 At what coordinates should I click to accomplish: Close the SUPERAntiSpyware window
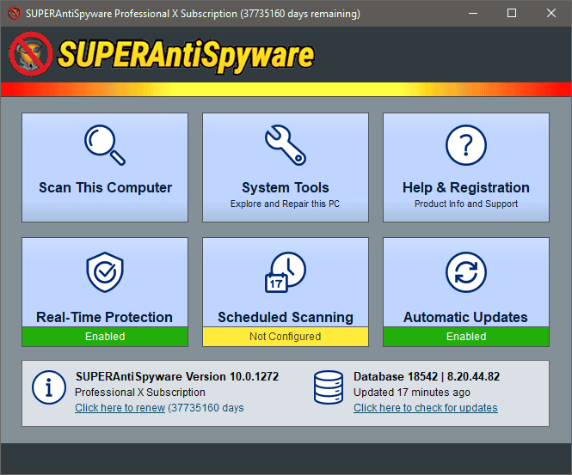coord(551,14)
